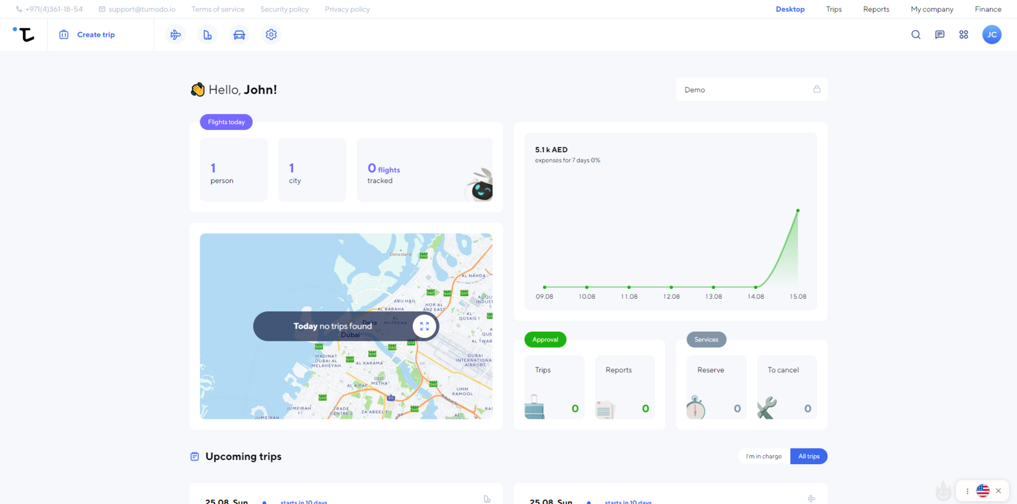The image size is (1017, 504).
Task: Open the settings gear icon
Action: click(271, 35)
